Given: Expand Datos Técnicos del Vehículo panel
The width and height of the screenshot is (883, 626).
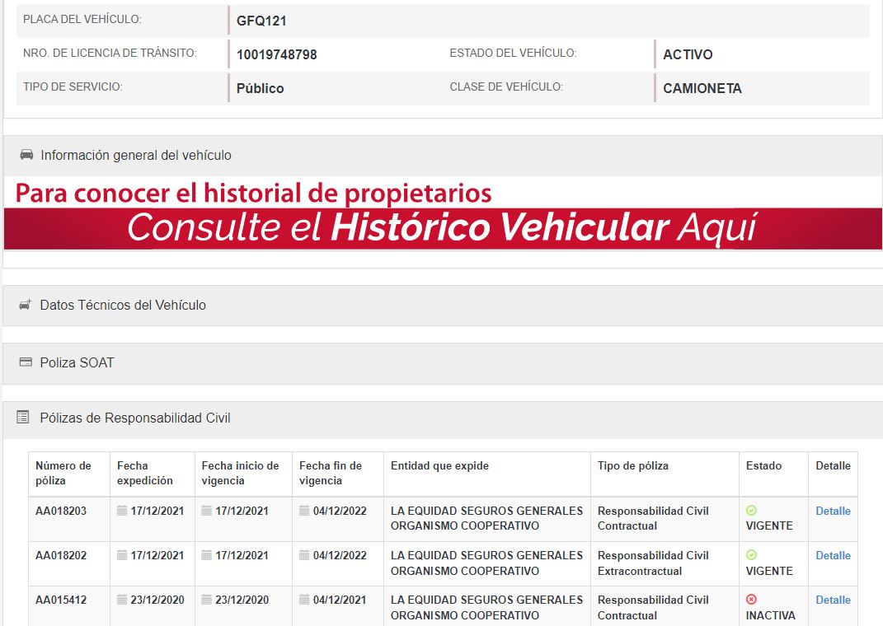Looking at the screenshot, I should 123,305.
